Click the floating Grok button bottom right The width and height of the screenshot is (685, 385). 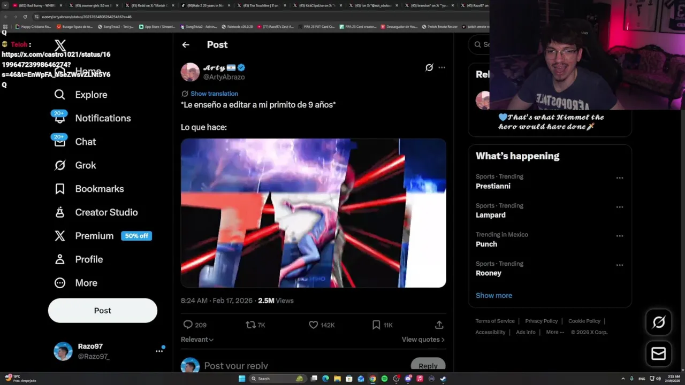click(x=659, y=322)
